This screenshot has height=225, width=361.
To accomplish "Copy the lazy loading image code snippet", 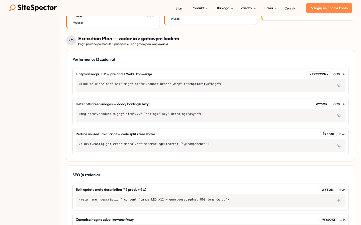I will pos(339,115).
